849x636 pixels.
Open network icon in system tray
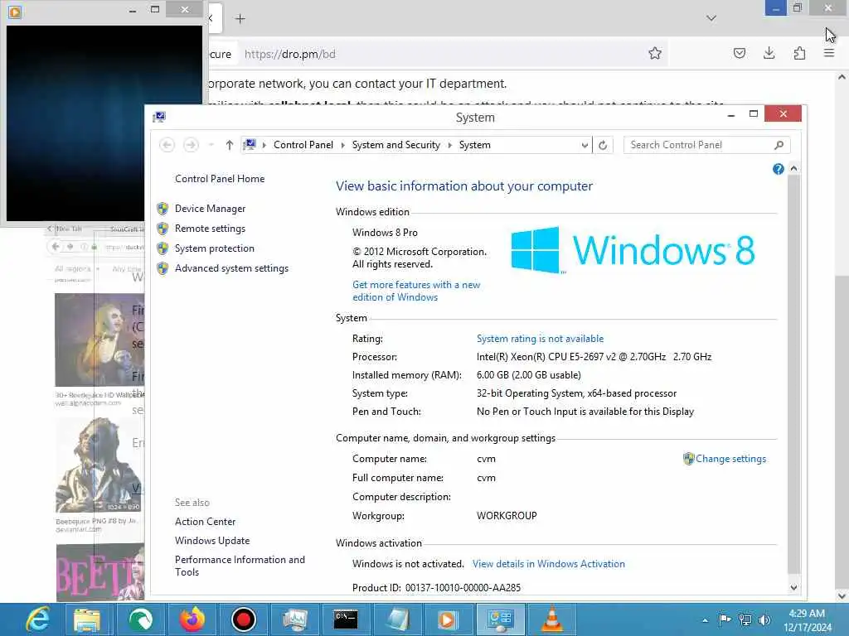pos(745,620)
